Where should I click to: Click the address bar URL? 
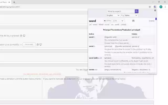[10, 7]
